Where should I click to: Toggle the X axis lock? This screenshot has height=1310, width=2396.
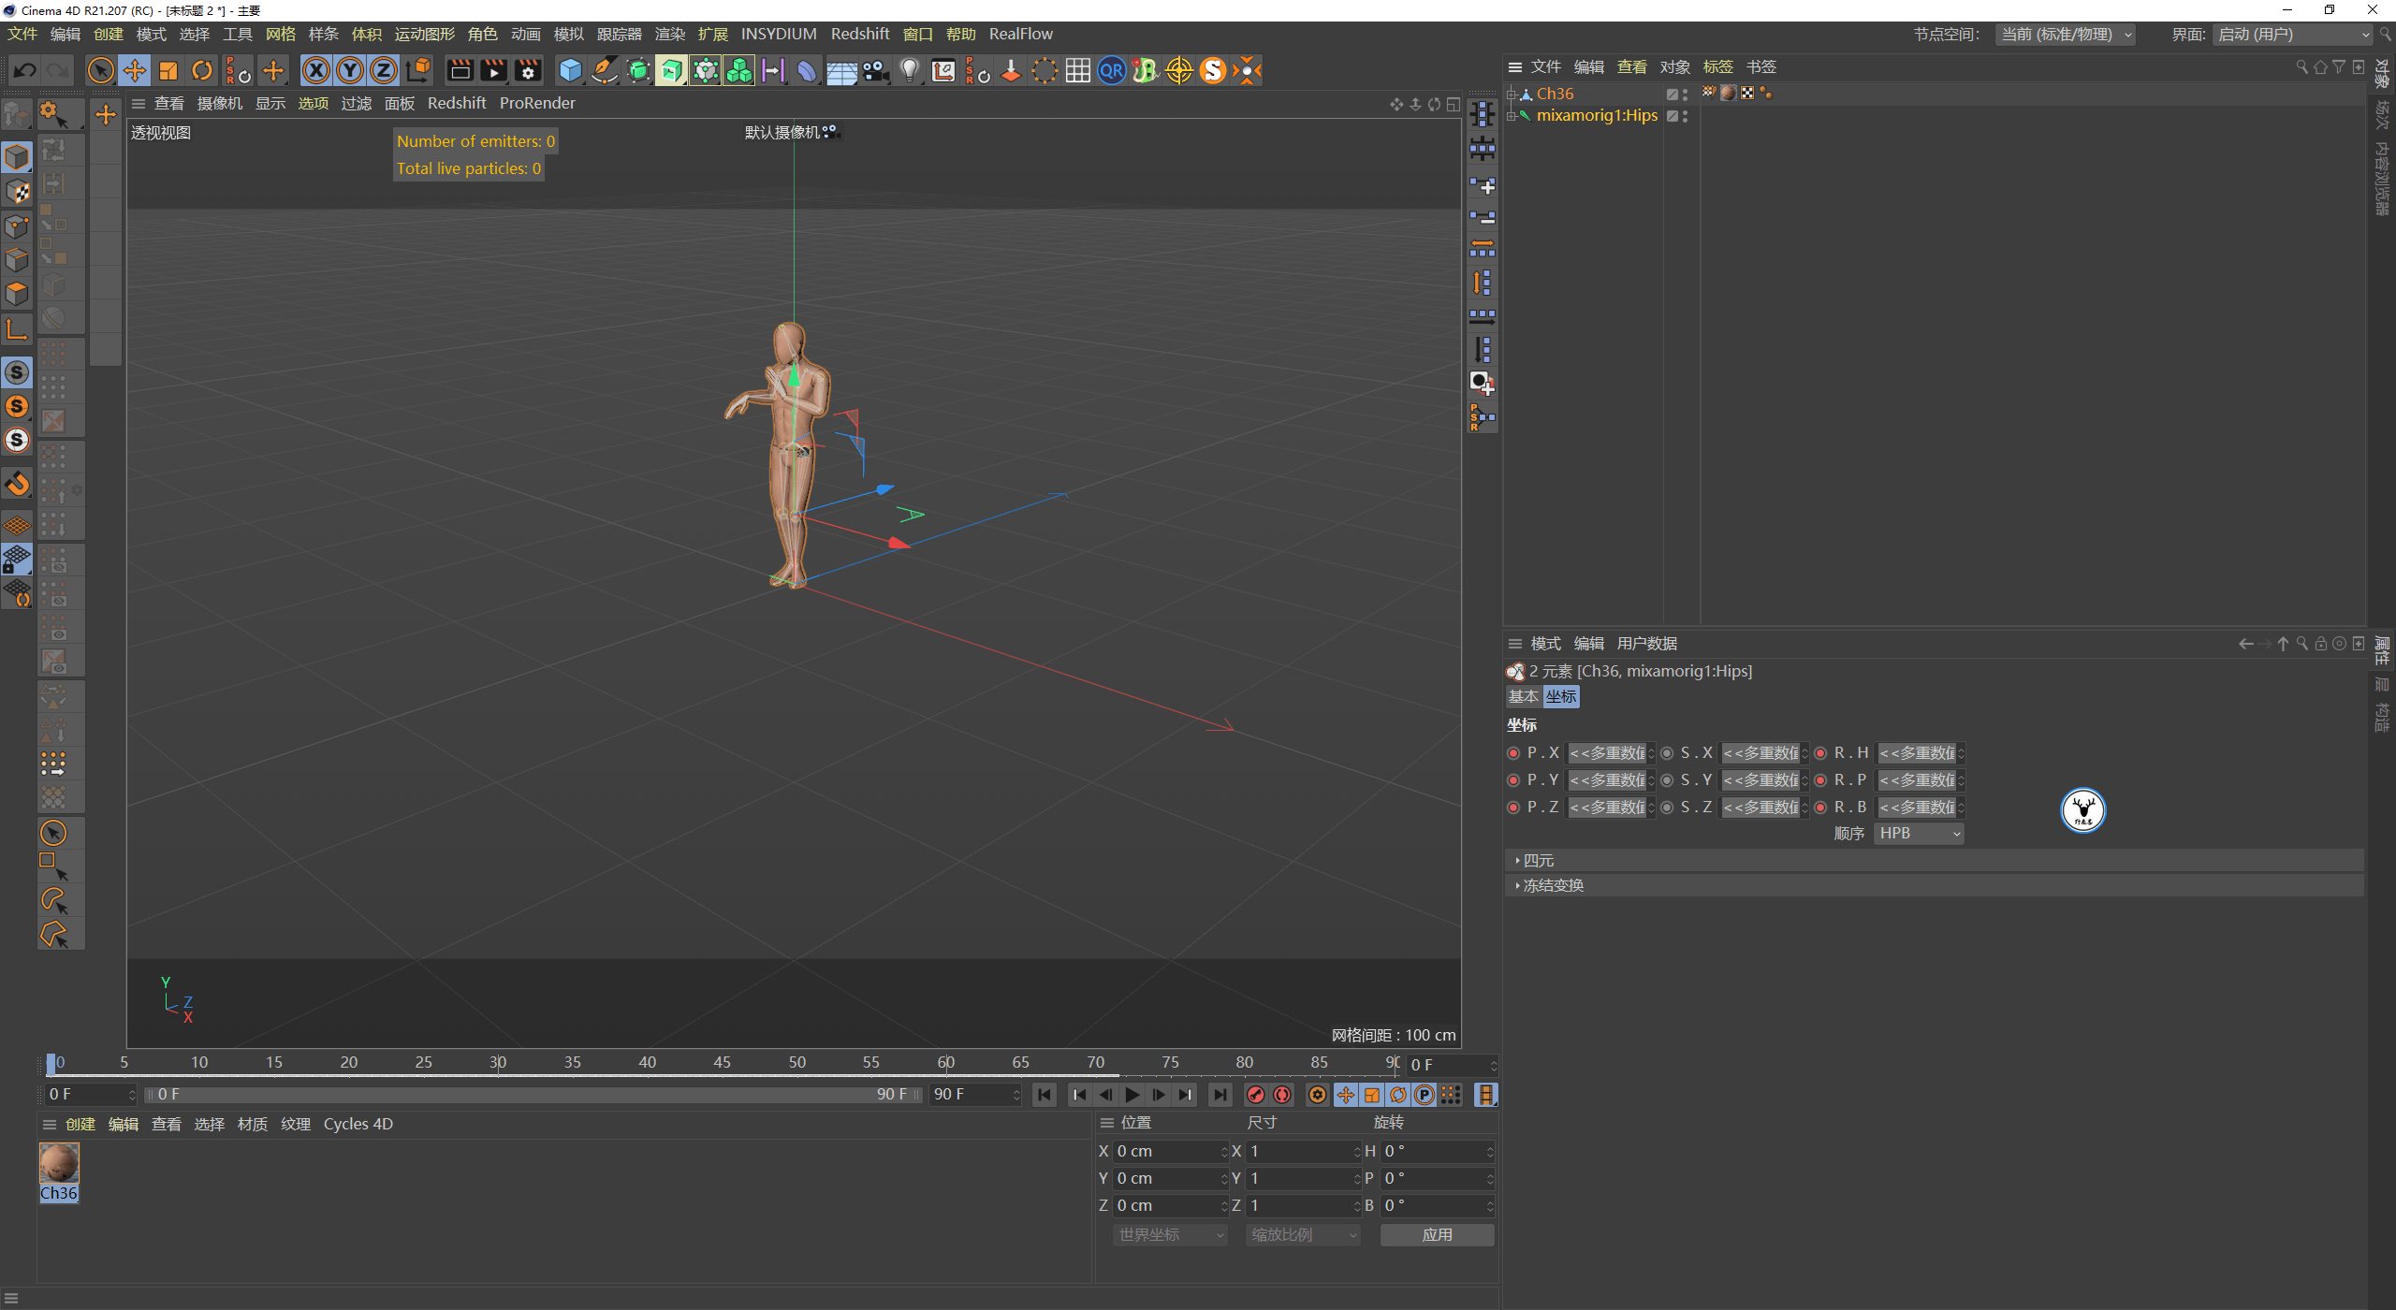(317, 70)
